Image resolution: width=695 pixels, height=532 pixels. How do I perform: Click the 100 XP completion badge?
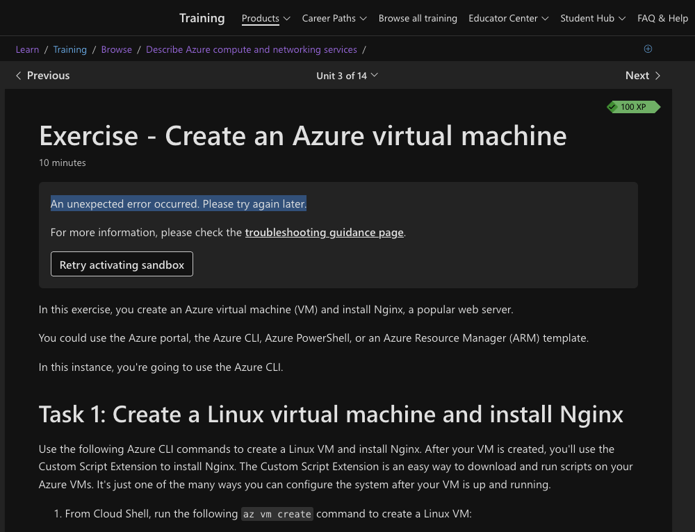[x=633, y=107]
